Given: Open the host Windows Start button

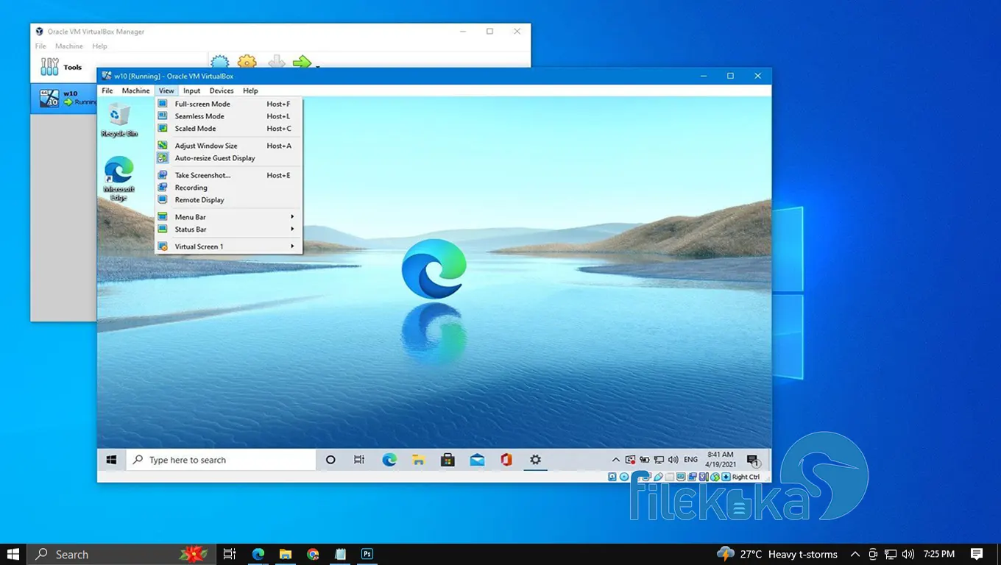Looking at the screenshot, I should pyautogui.click(x=13, y=554).
